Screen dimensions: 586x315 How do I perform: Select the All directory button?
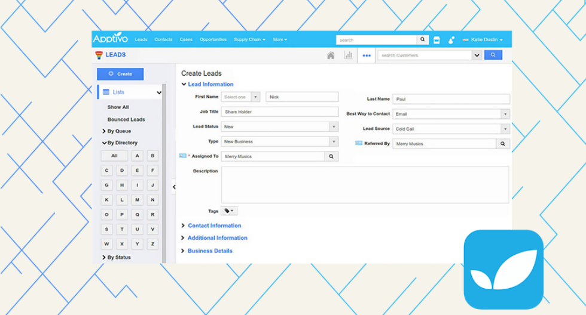[114, 156]
